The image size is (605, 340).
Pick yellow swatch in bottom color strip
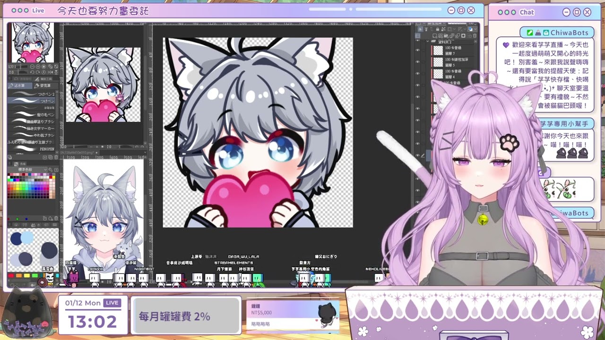click(x=27, y=275)
